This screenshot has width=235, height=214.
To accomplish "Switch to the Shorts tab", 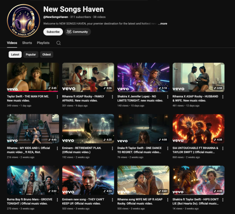I will (x=27, y=43).
